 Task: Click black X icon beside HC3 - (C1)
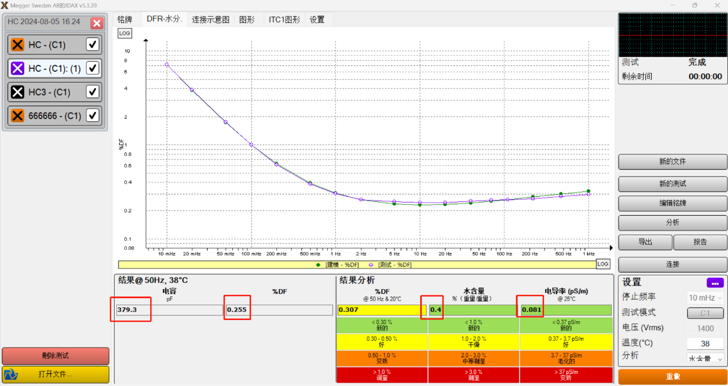pyautogui.click(x=18, y=92)
